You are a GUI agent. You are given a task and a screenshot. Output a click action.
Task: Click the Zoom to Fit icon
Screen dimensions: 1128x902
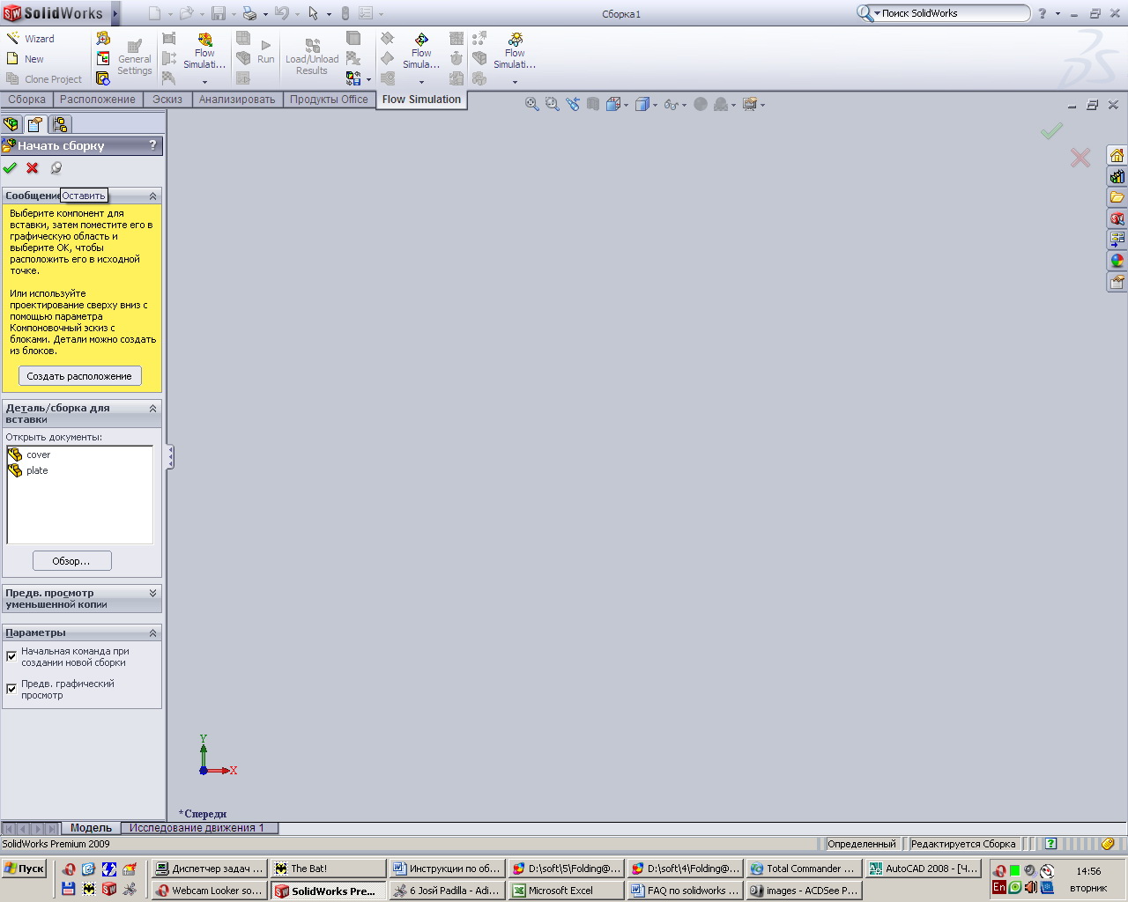pyautogui.click(x=532, y=104)
